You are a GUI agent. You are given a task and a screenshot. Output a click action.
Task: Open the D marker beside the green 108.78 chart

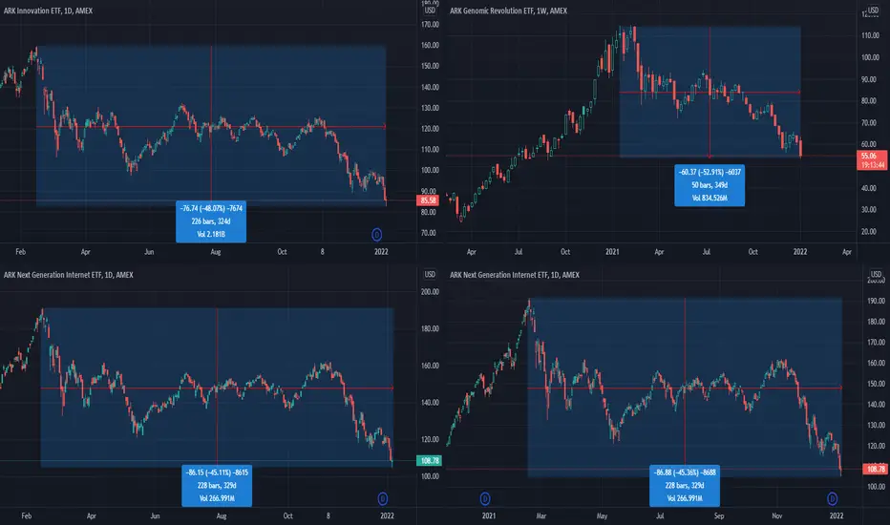383,498
